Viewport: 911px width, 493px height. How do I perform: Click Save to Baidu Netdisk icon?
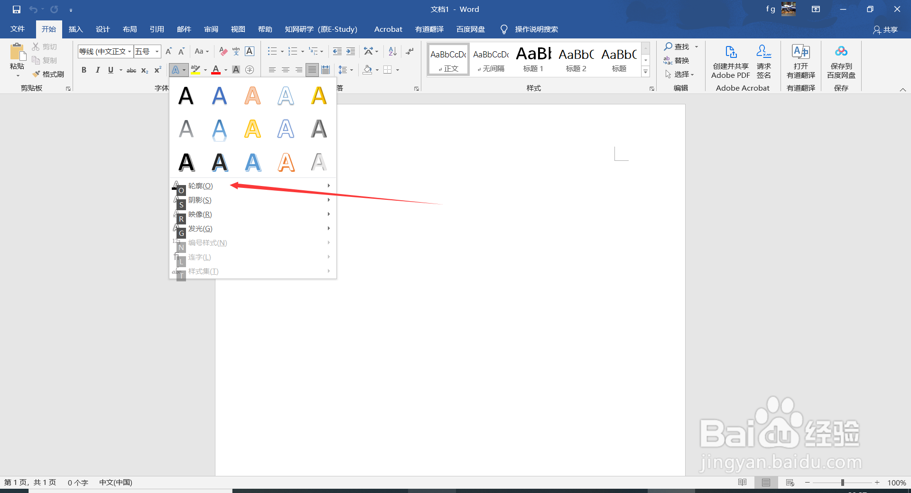[841, 51]
